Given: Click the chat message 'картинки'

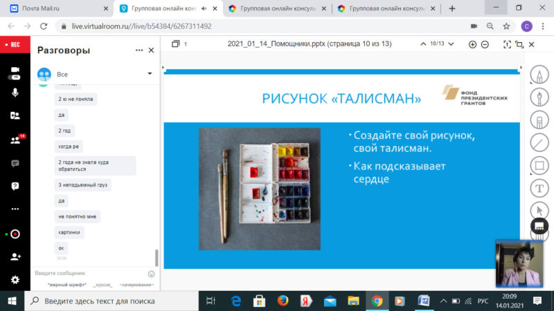Looking at the screenshot, I should tap(69, 232).
